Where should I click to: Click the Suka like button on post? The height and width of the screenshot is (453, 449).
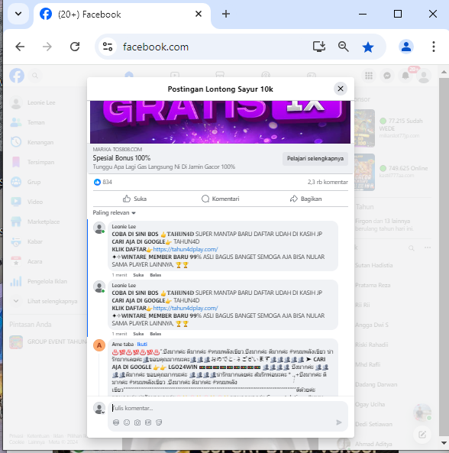tap(135, 199)
